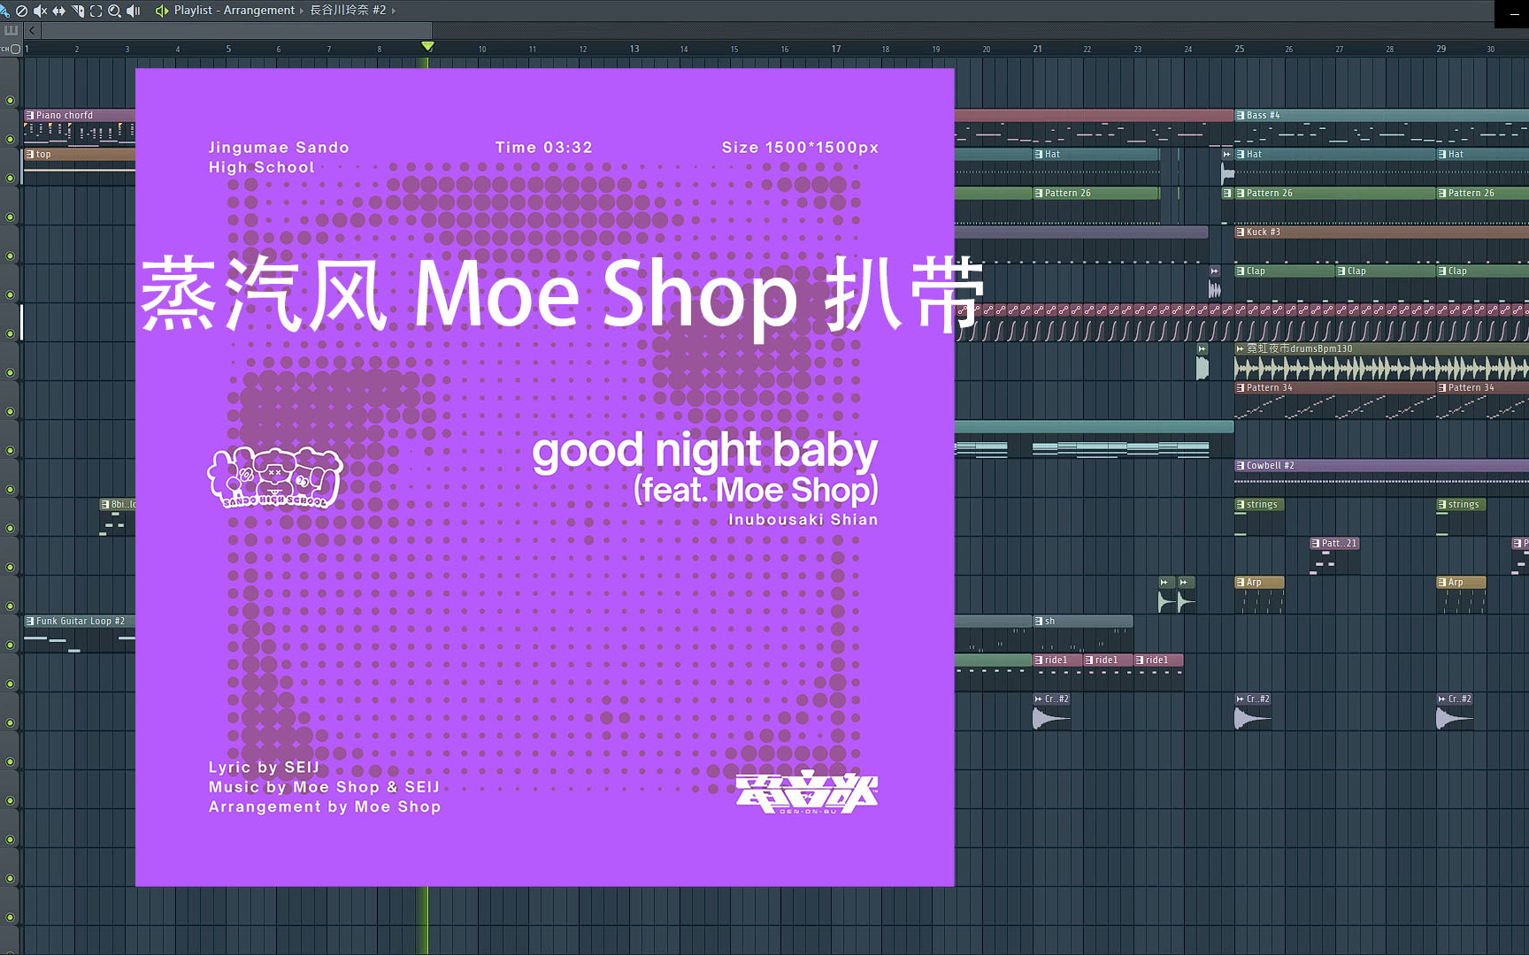Jump to bar 13 on timeline ruler
This screenshot has width=1529, height=955.
click(634, 50)
